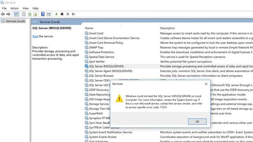Screen dimensions: 253x142
Task: Click the gear icon beside Smart Card
Action: click(x=87, y=33)
